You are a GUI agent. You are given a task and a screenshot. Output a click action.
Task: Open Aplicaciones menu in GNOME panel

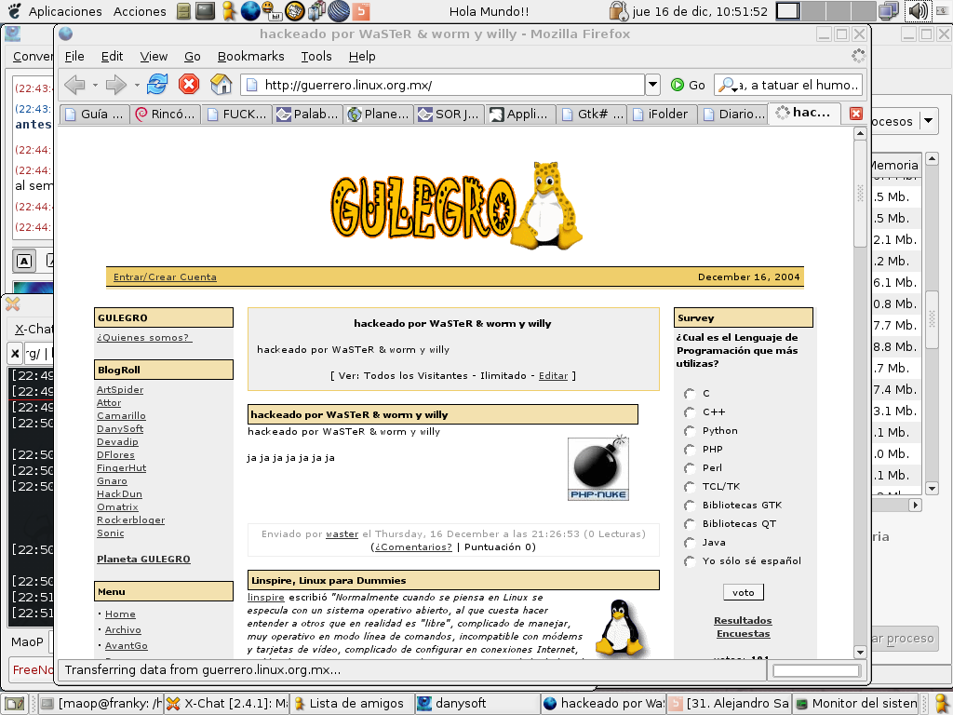pyautogui.click(x=66, y=11)
